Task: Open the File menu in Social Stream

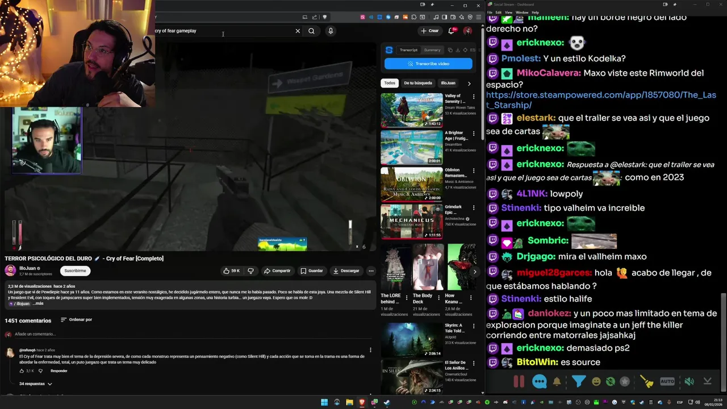Action: coord(490,12)
